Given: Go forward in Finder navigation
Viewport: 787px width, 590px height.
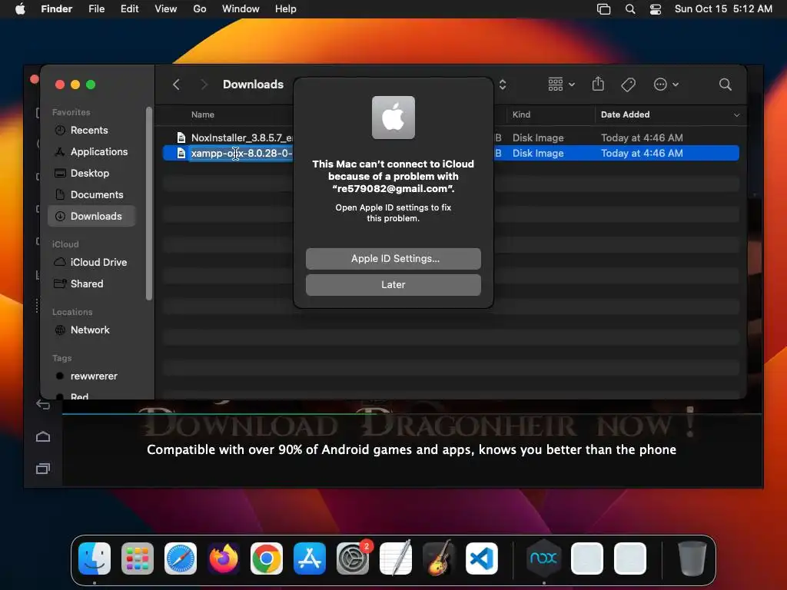Looking at the screenshot, I should (x=204, y=85).
